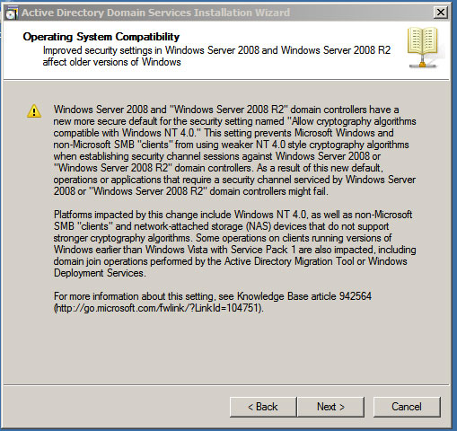The height and width of the screenshot is (431, 457).
Task: Close the wizard window with X
Action: pyautogui.click(x=440, y=13)
